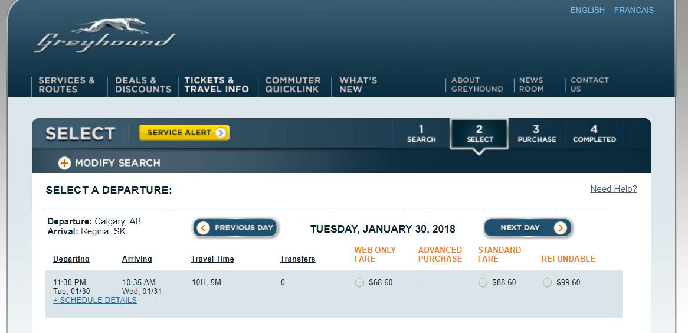Select the $88.60 Standard Fare option
This screenshot has height=333, width=688.
pos(483,283)
